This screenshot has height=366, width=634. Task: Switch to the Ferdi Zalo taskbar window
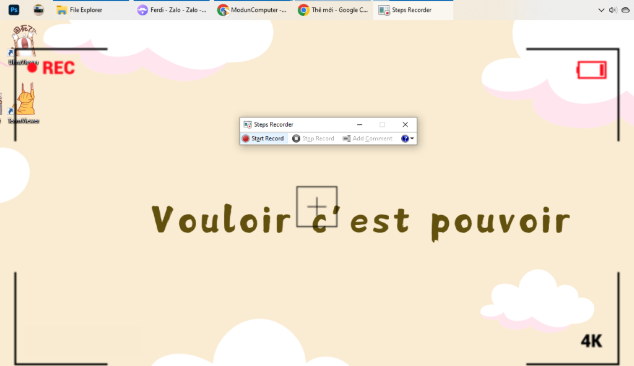172,10
